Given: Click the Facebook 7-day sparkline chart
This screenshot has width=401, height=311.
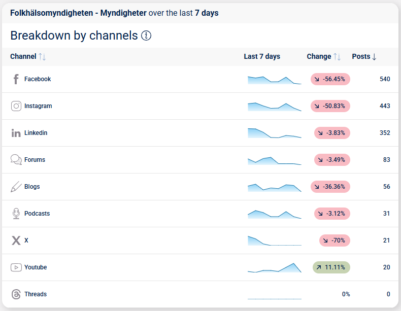Looking at the screenshot, I should click(x=274, y=80).
